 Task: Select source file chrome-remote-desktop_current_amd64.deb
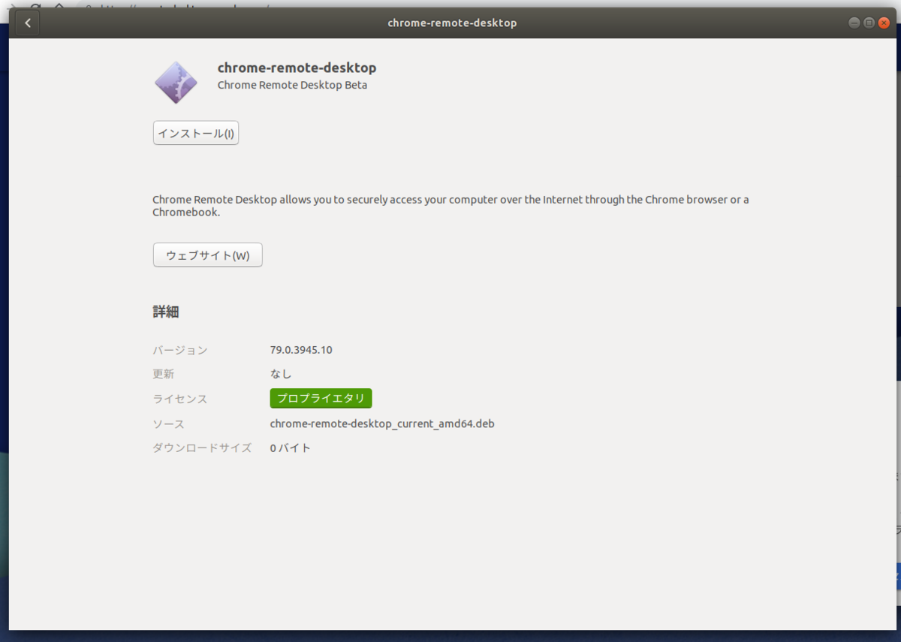382,423
